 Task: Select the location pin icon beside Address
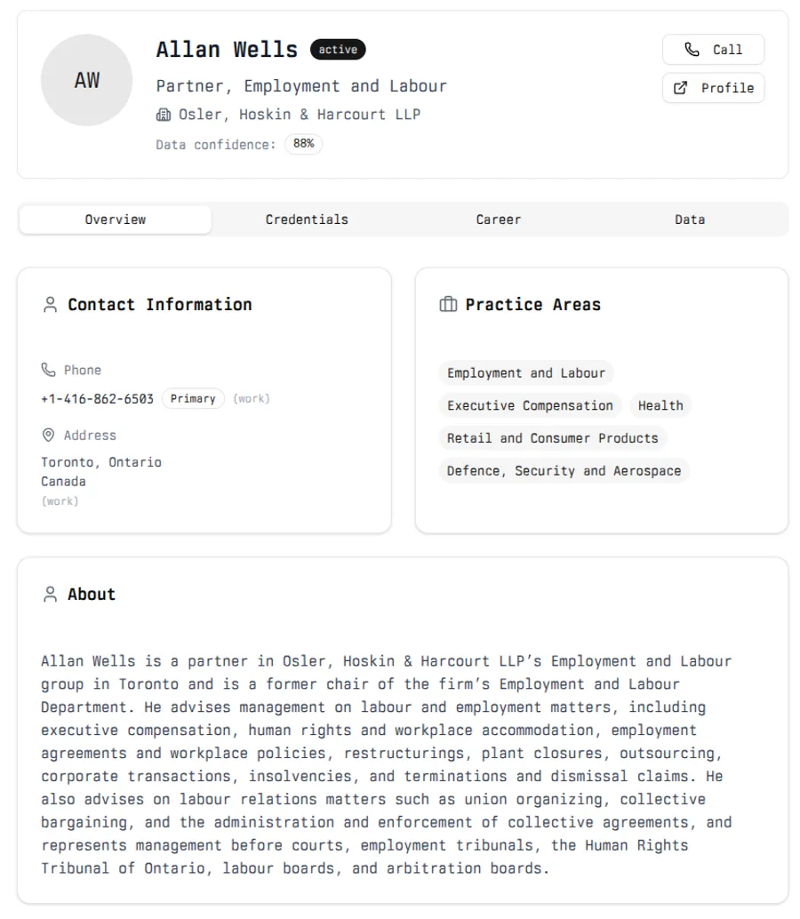(48, 436)
